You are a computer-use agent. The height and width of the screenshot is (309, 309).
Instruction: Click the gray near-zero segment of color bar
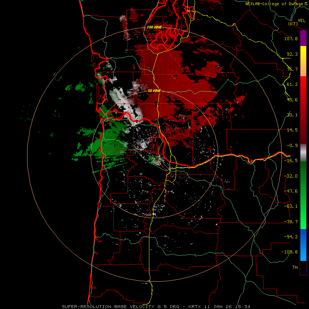(303, 152)
